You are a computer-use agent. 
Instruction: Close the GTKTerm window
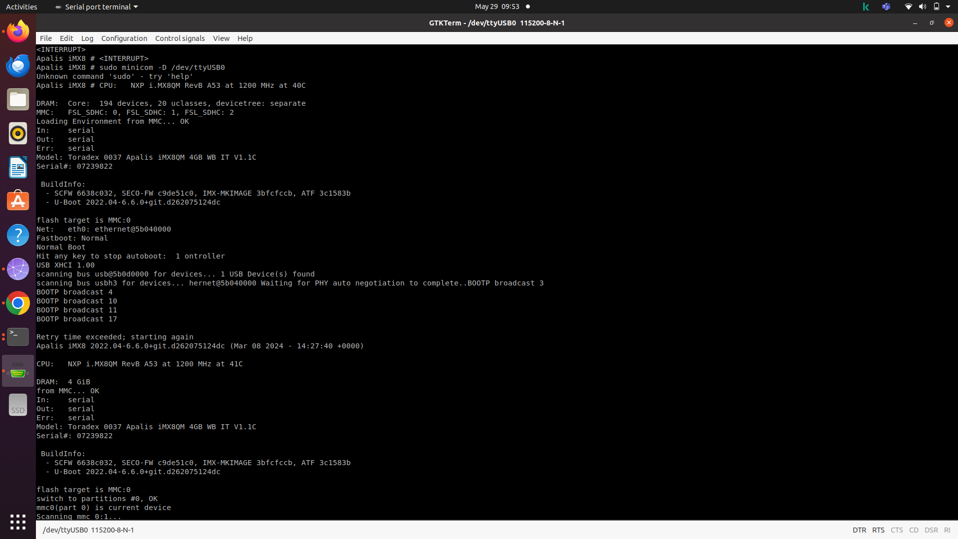click(x=949, y=22)
